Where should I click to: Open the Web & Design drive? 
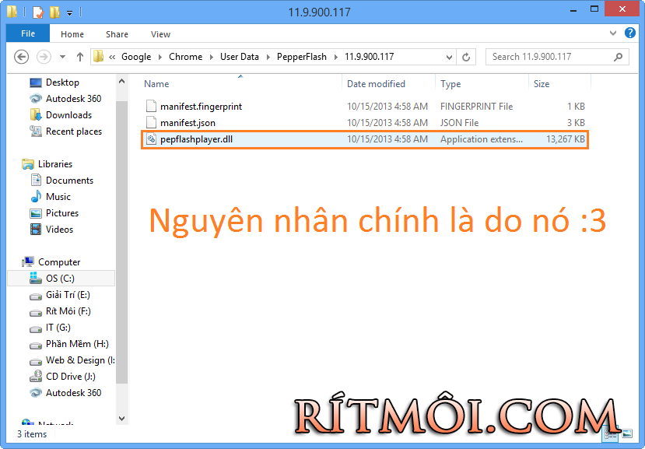tap(80, 360)
